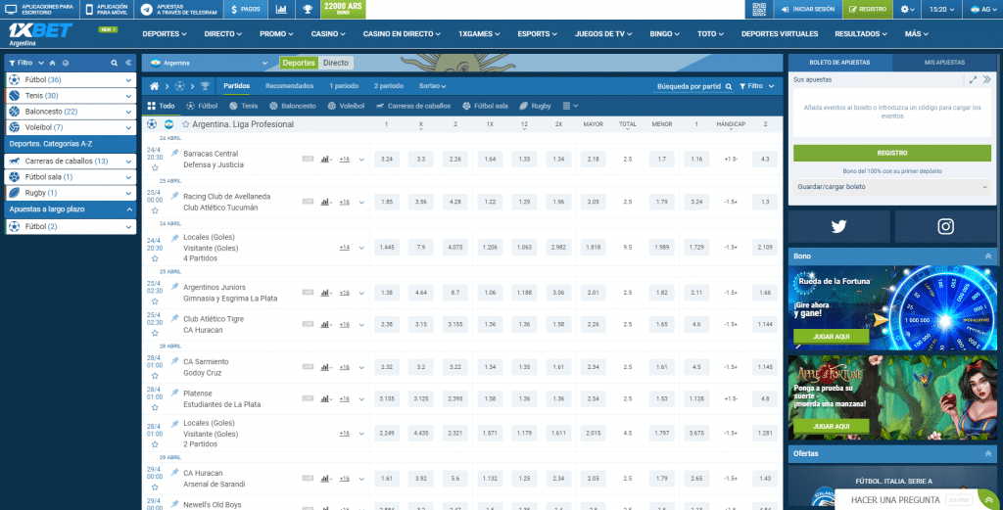The width and height of the screenshot is (1003, 510).
Task: Collapse all categories with the sidebar double-up chevron
Action: tap(53, 63)
